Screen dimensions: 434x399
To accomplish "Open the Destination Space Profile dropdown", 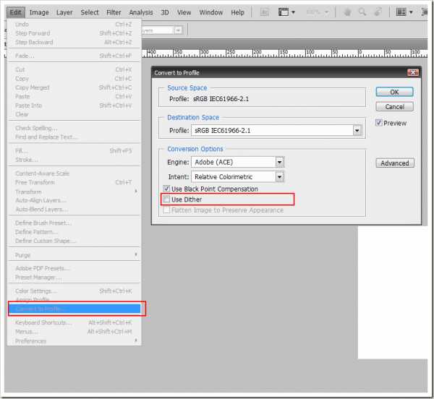I will pos(357,130).
